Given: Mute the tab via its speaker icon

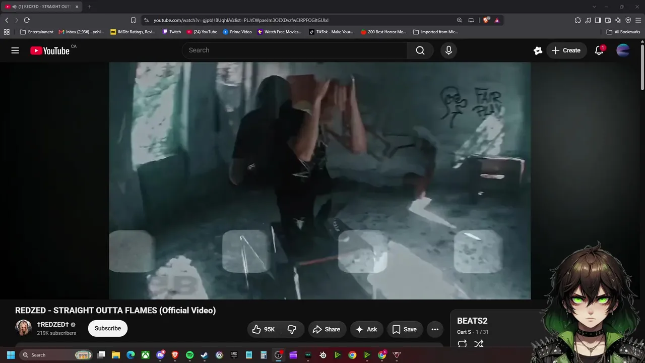Looking at the screenshot, I should click(x=14, y=7).
